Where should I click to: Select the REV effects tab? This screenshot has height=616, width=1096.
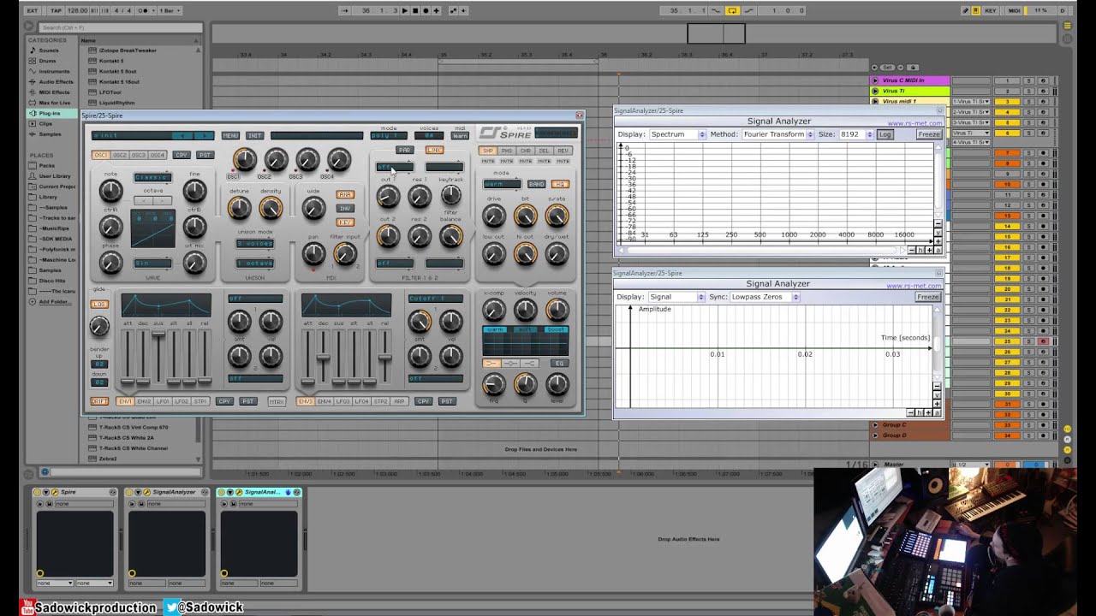click(563, 151)
